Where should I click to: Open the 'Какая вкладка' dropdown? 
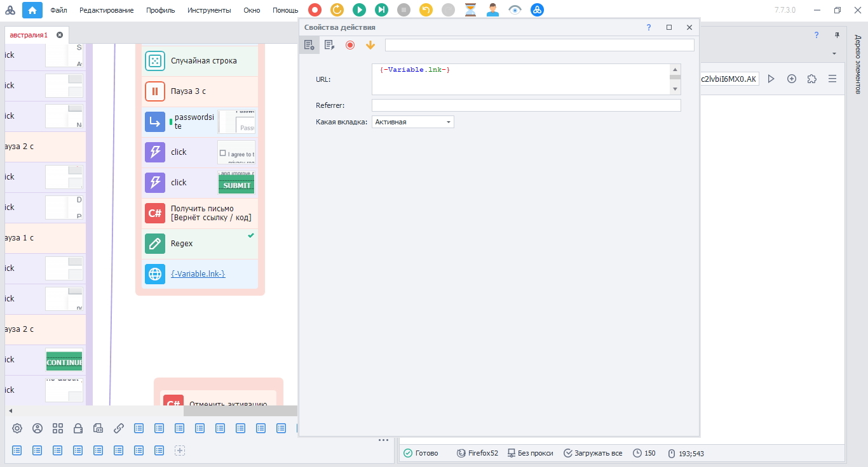pyautogui.click(x=412, y=122)
